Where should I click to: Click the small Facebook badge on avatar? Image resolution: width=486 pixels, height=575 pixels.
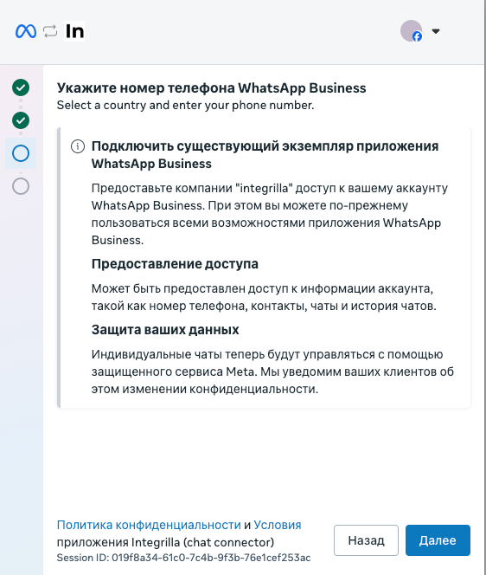417,36
